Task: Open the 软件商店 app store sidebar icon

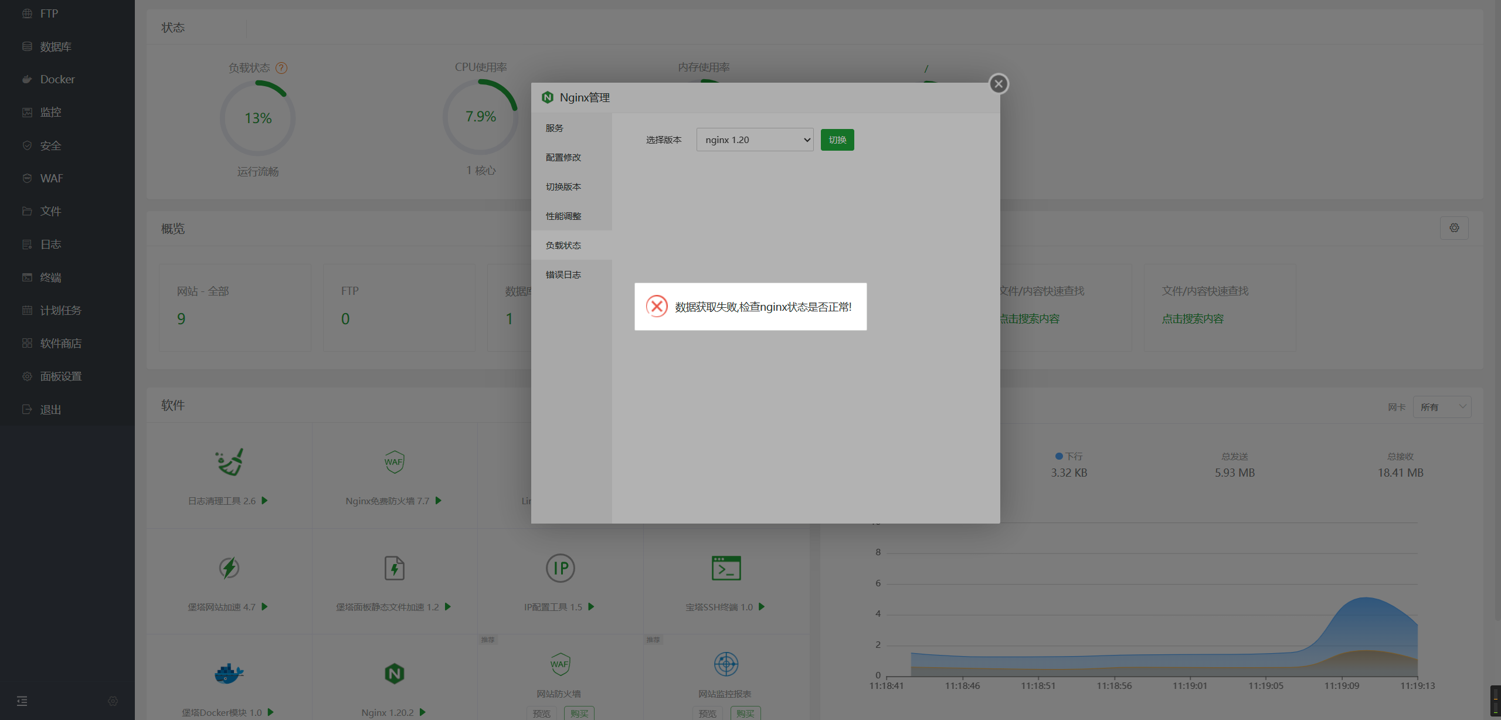Action: pyautogui.click(x=27, y=343)
